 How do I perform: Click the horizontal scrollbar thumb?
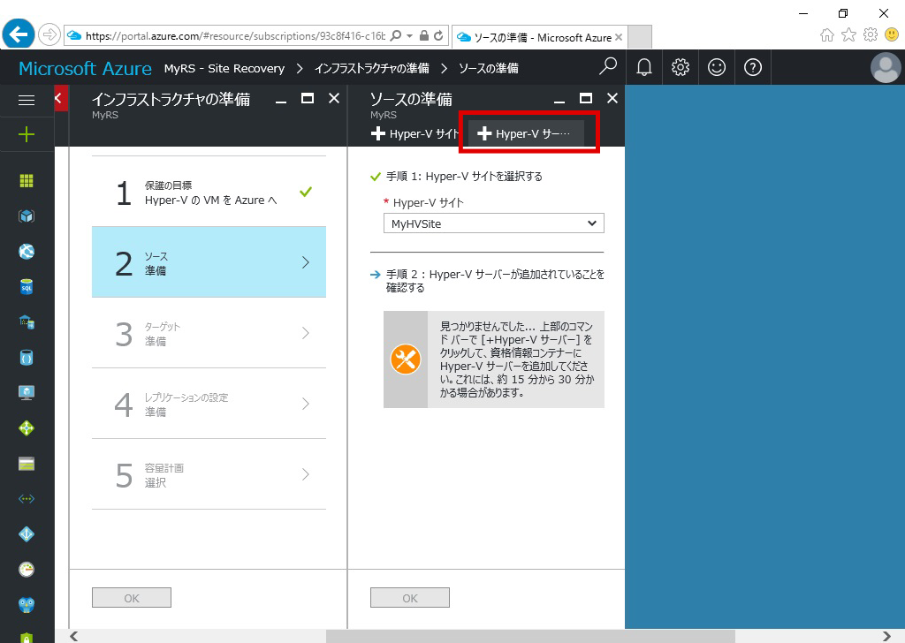coord(530,636)
